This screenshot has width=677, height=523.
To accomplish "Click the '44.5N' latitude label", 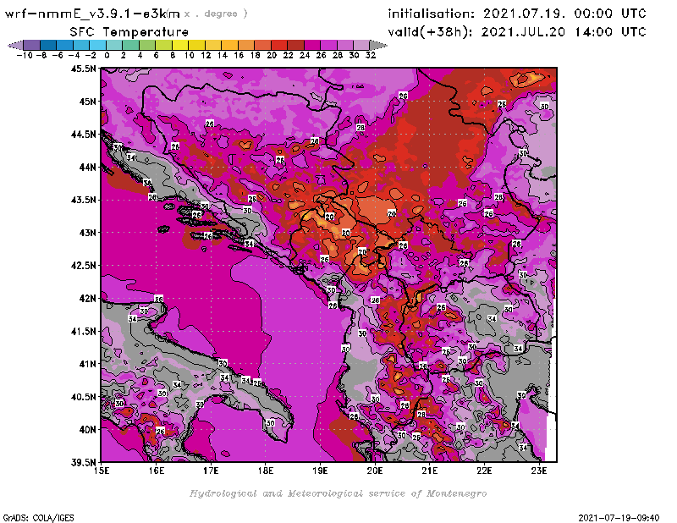I will point(83,135).
